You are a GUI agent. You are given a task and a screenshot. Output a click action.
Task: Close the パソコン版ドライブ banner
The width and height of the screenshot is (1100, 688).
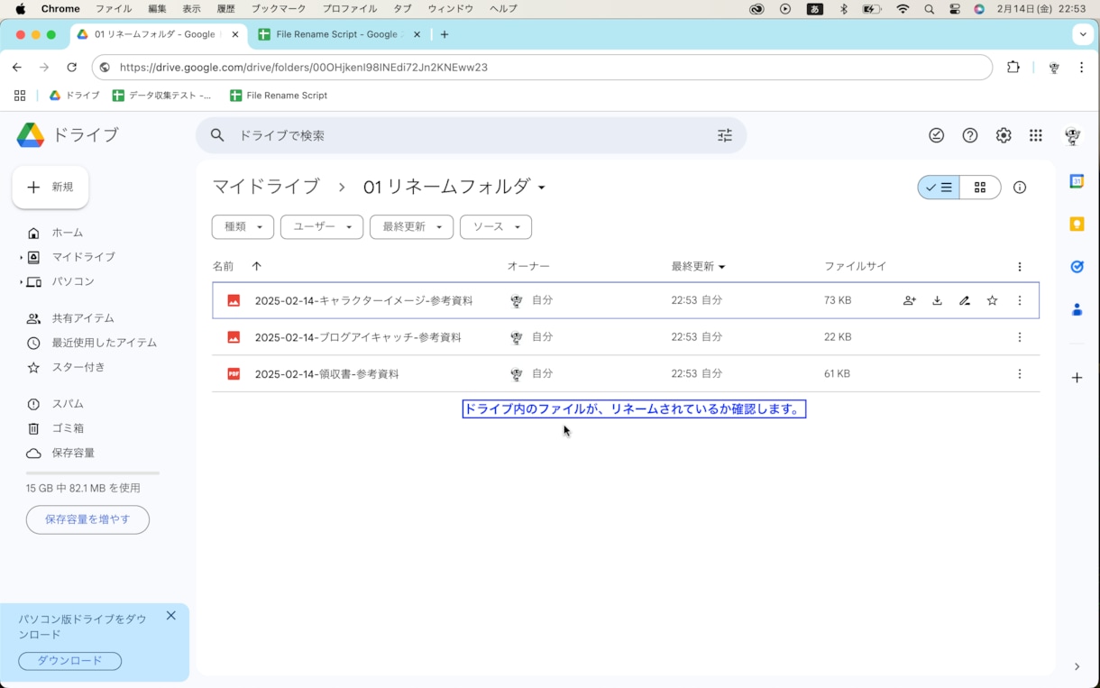(171, 616)
